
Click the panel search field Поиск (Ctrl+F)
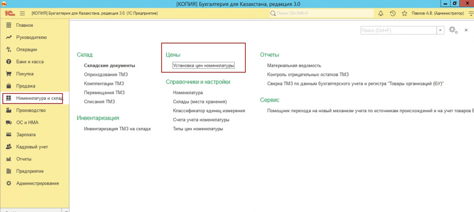[x=399, y=30]
